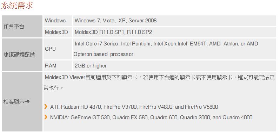Select the 建議硬體配備 row header cell
Image resolution: width=280 pixels, height=136 pixels.
22,55
